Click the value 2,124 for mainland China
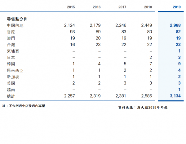 click(69, 26)
